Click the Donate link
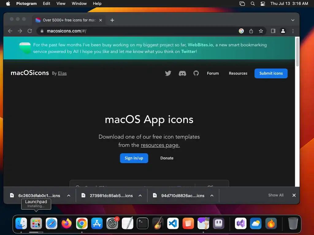 pyautogui.click(x=167, y=158)
